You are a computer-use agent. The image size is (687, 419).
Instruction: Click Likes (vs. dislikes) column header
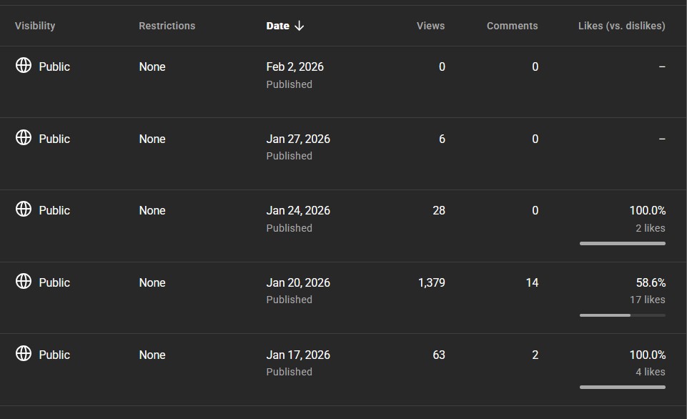tap(621, 26)
